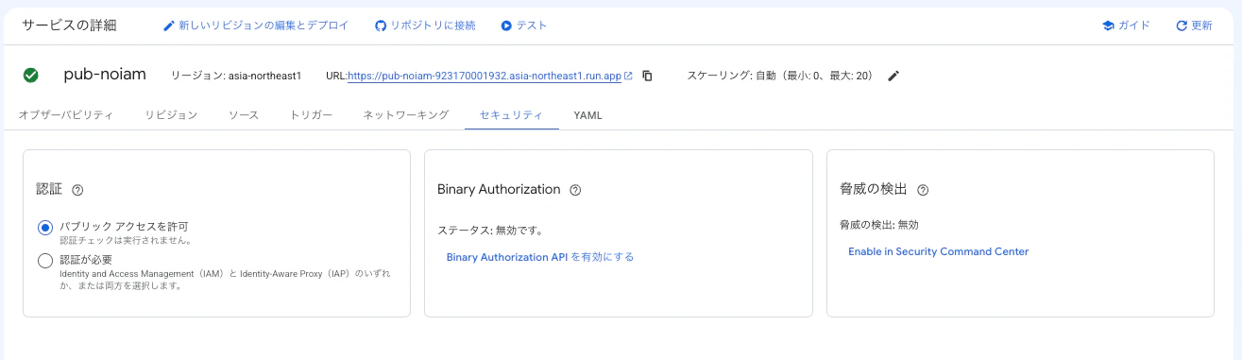
Task: Click the テスト button label
Action: coord(532,26)
